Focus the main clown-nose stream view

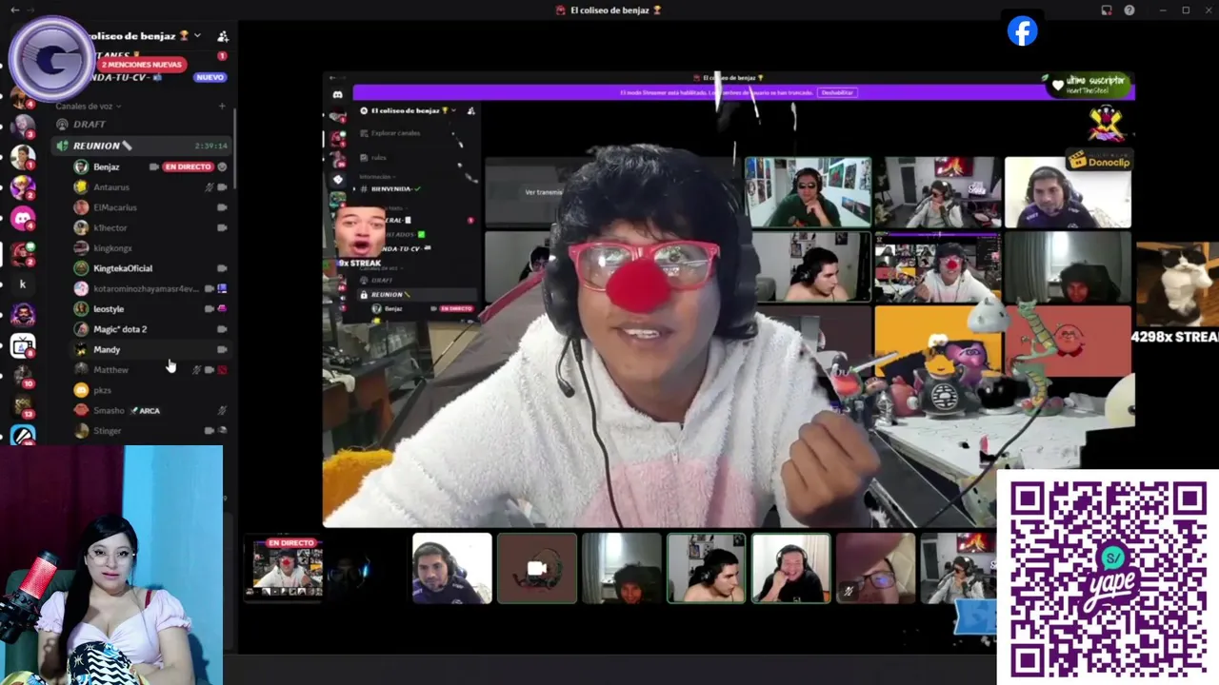point(729,300)
